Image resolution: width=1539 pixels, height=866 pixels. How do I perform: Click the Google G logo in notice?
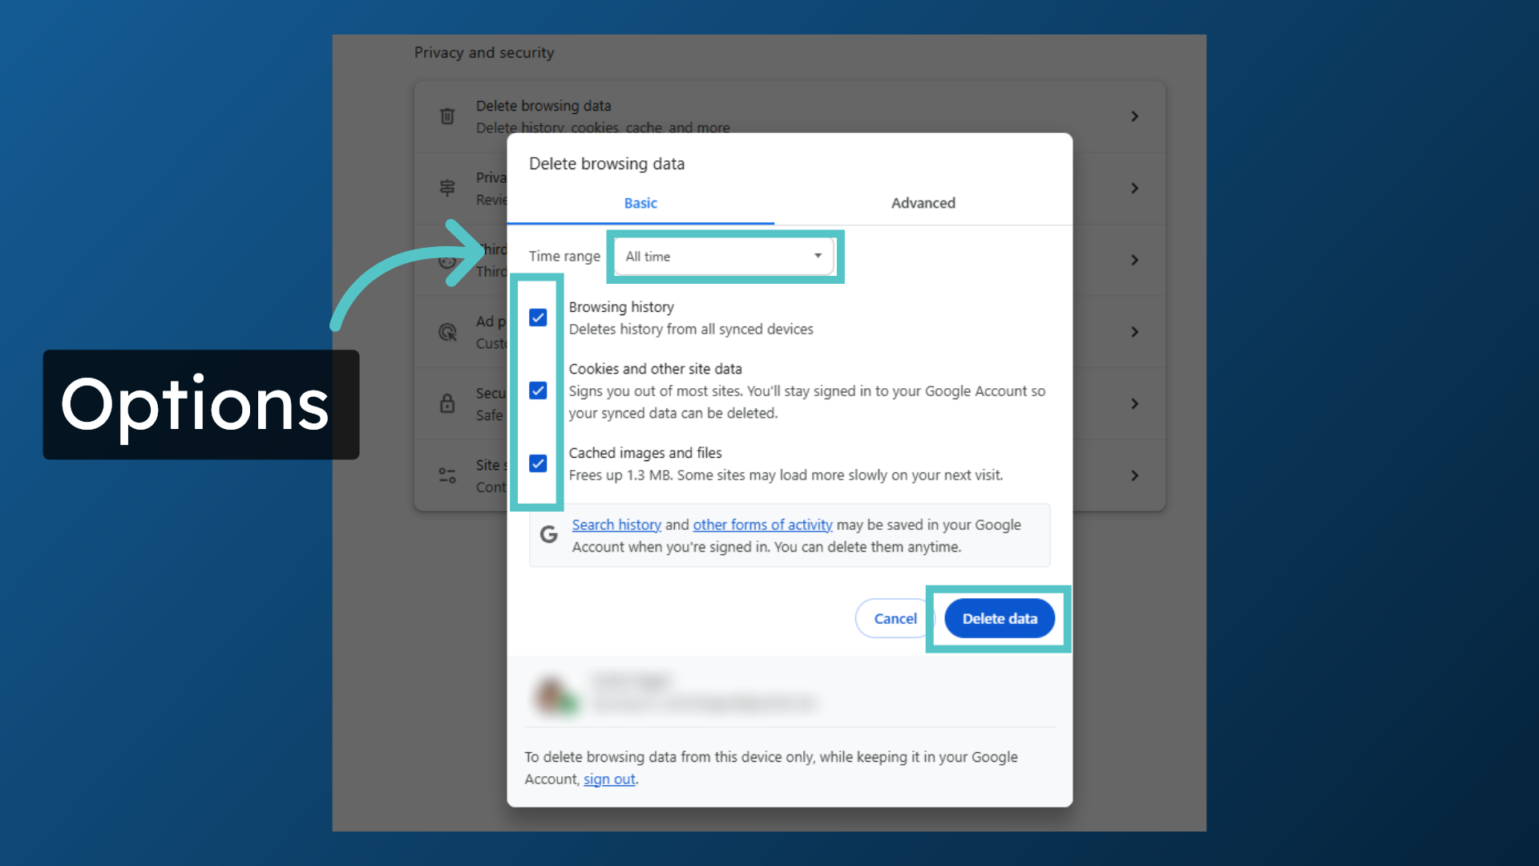[x=549, y=534]
